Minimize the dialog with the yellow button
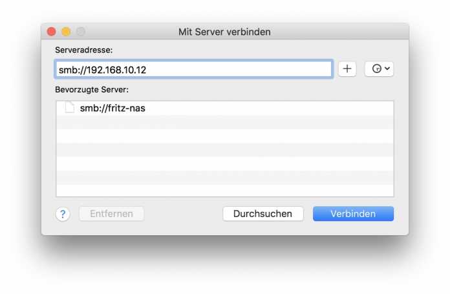This screenshot has width=450, height=294. (x=66, y=32)
